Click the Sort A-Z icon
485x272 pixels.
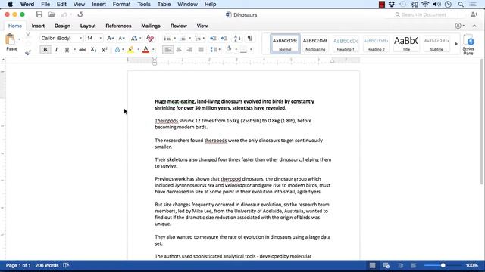pos(237,39)
